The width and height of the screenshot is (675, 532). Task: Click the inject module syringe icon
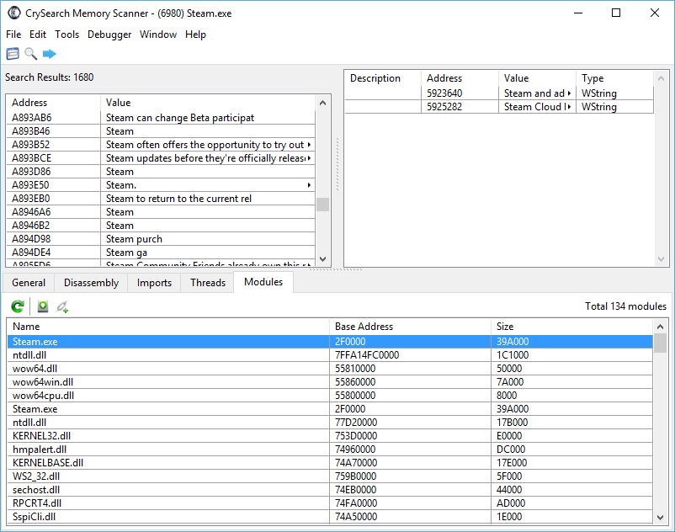pos(62,306)
